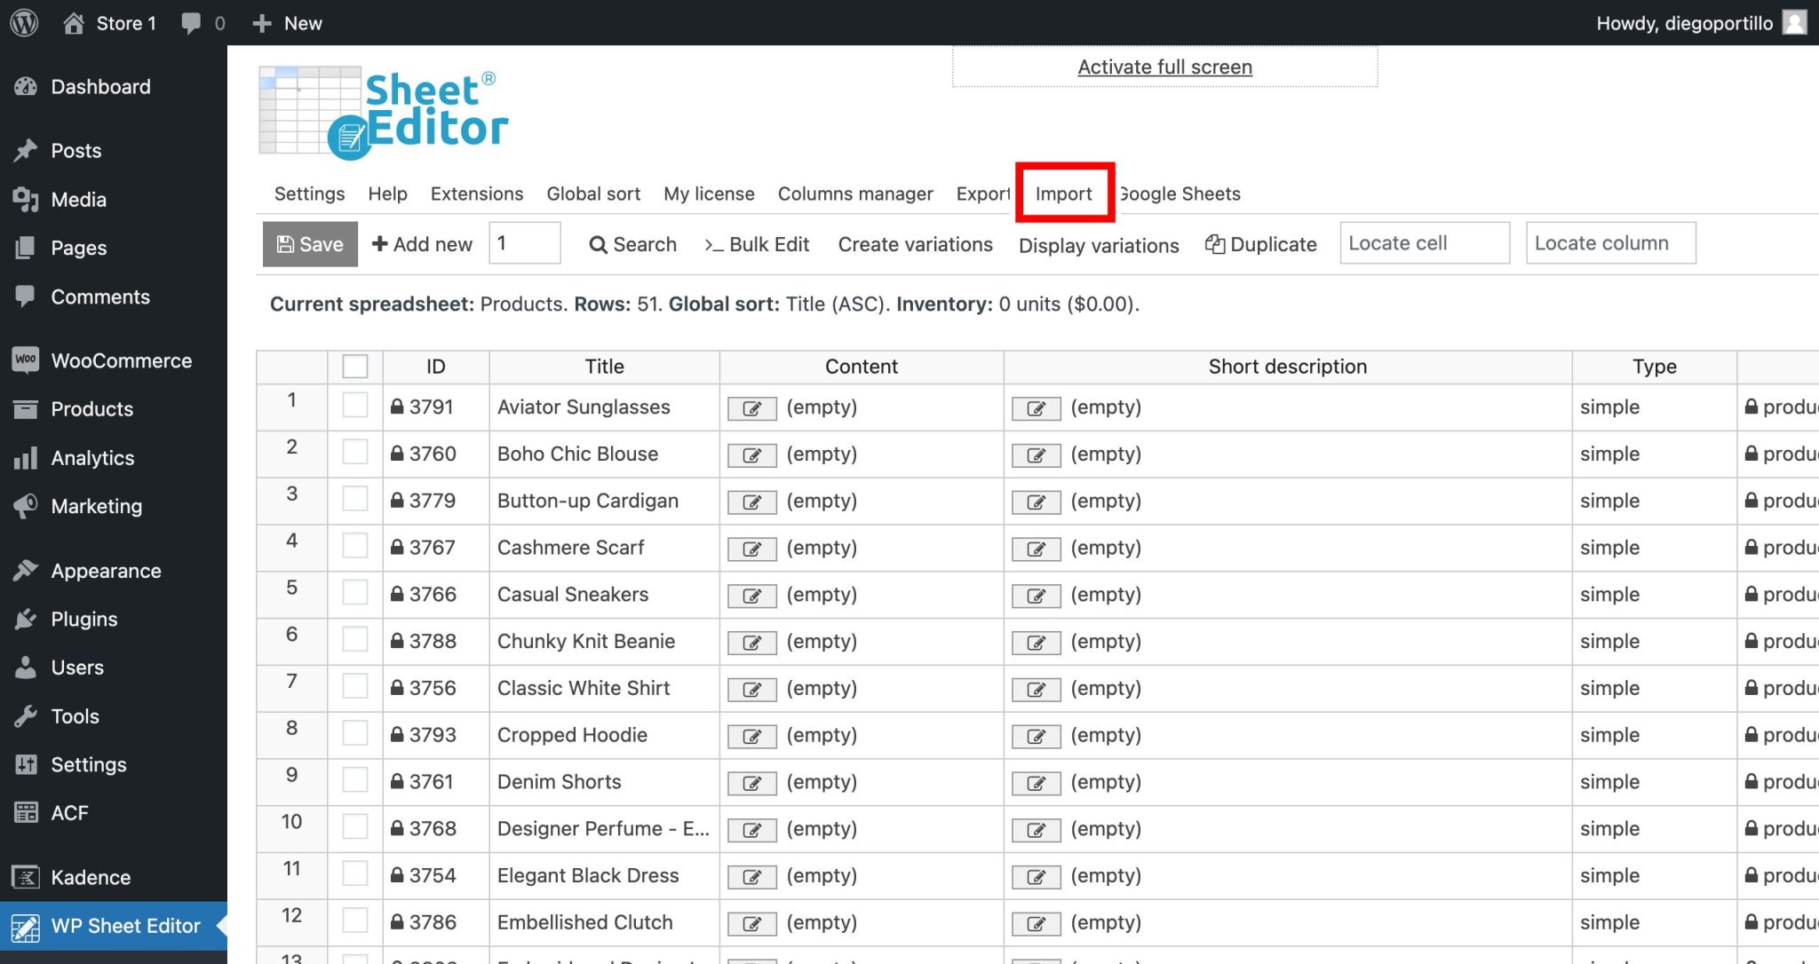This screenshot has width=1819, height=964.
Task: Check the select-all checkbox in the table header
Action: 354,365
